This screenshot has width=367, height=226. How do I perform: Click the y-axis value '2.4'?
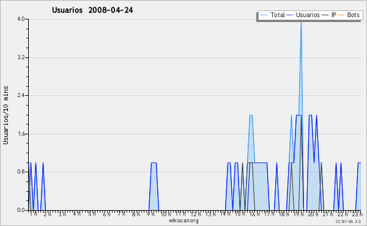tap(21, 95)
